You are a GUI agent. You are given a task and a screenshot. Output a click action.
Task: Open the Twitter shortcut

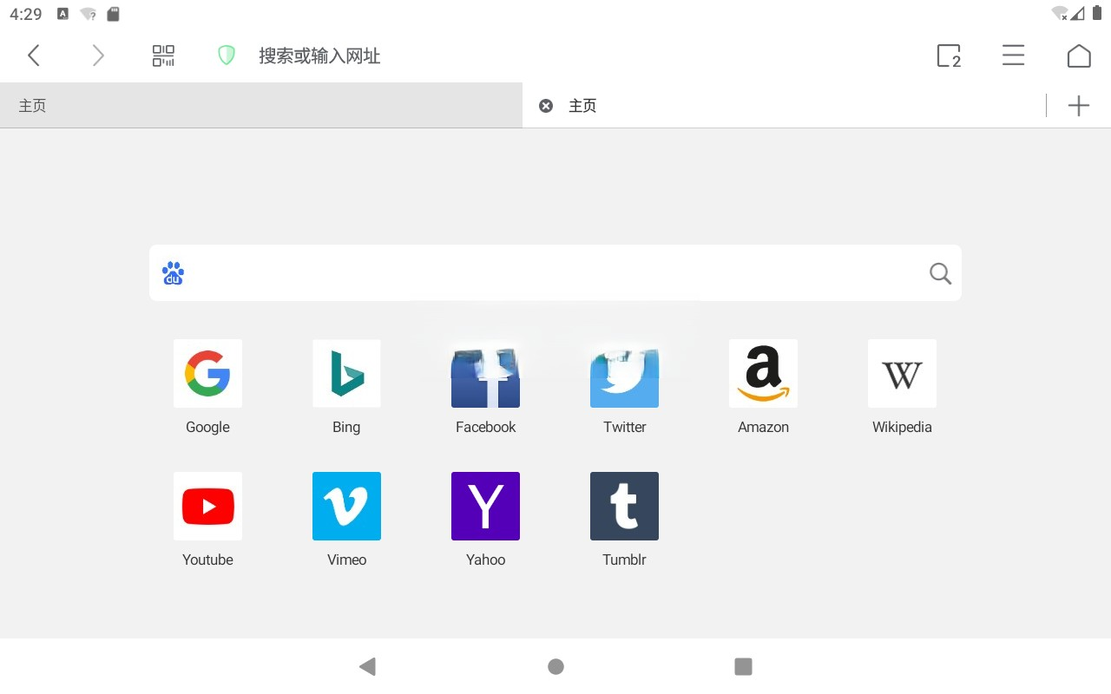pos(624,387)
